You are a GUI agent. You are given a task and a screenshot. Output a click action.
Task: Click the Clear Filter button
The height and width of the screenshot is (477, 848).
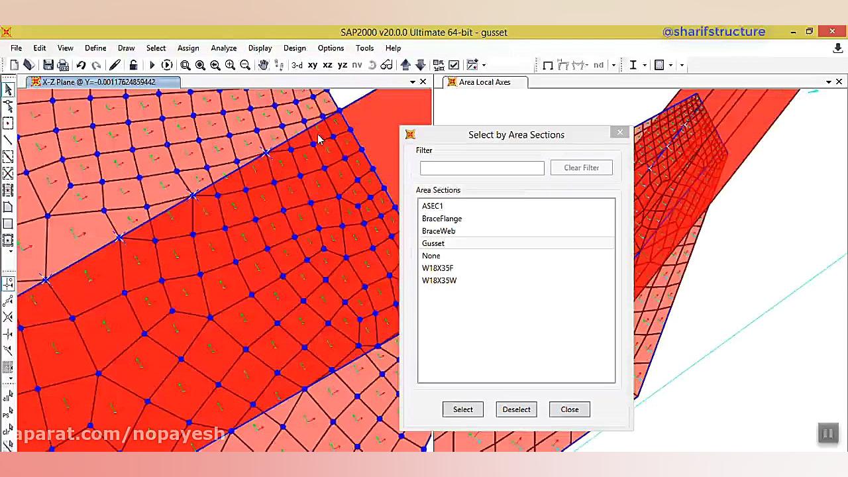[581, 168]
